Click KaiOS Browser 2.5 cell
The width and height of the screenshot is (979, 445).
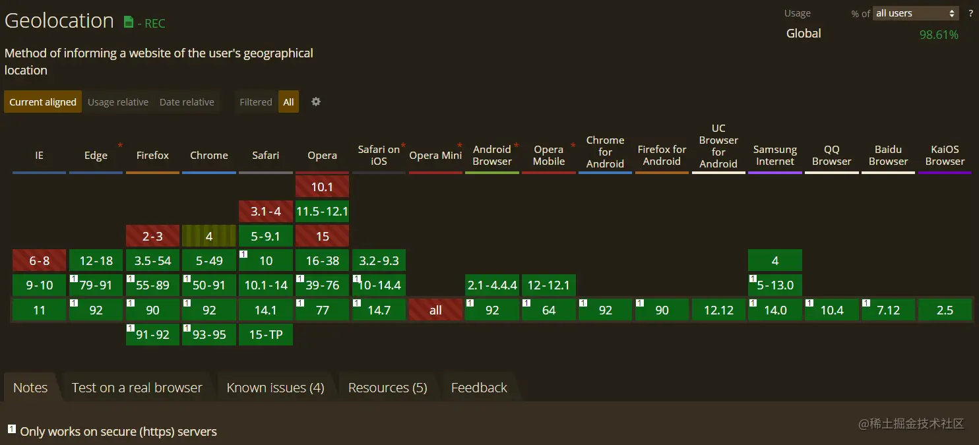coord(945,310)
